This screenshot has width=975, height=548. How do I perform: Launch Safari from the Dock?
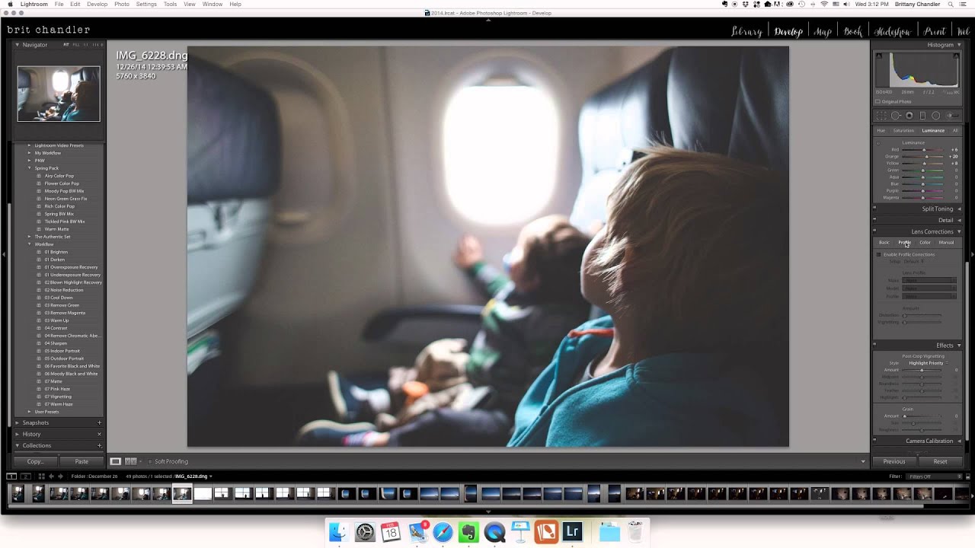[443, 531]
